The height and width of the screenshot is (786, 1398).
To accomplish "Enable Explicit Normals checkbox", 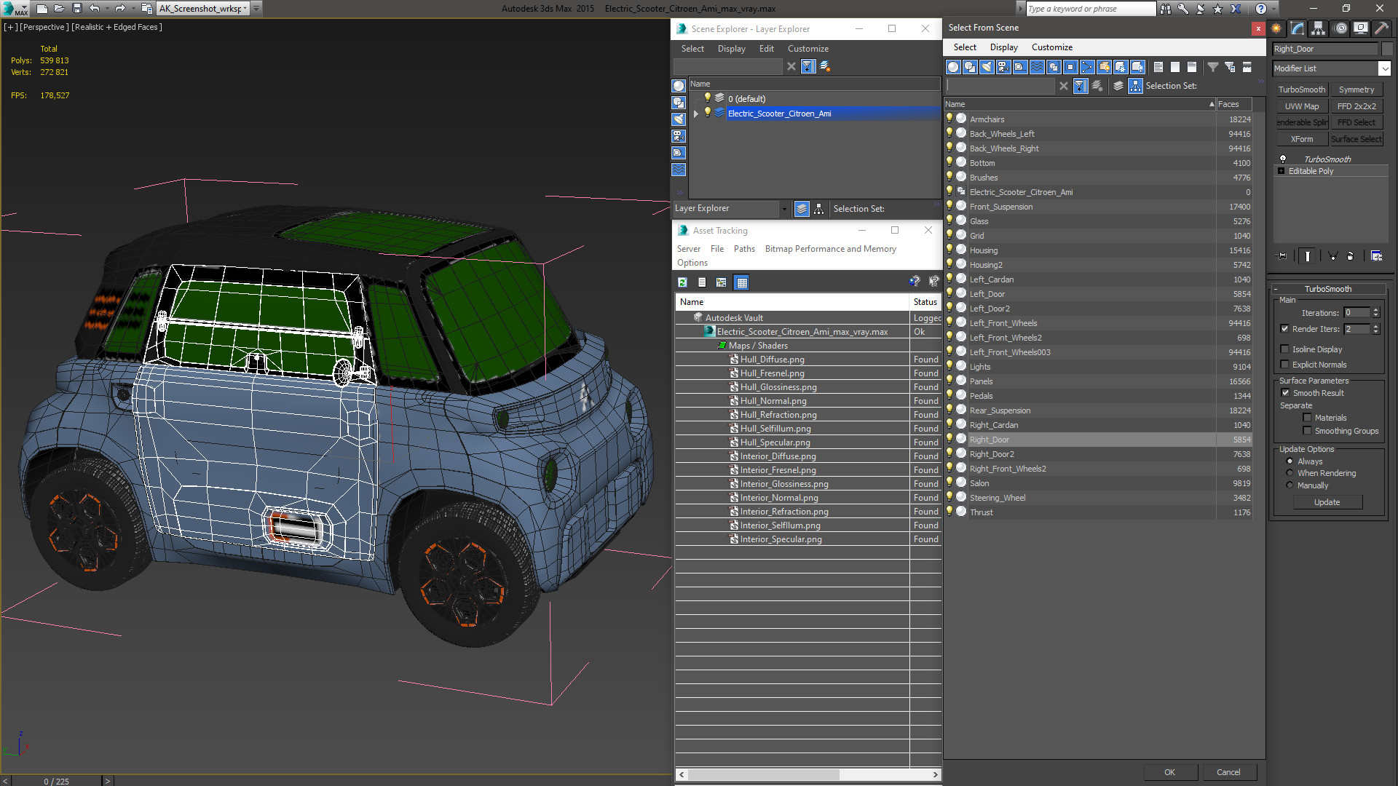I will click(1284, 365).
